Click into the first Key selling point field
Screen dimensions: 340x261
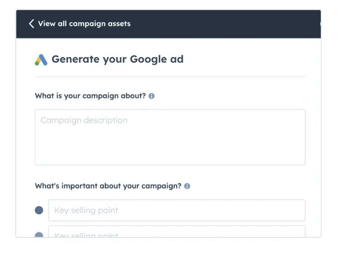point(177,210)
